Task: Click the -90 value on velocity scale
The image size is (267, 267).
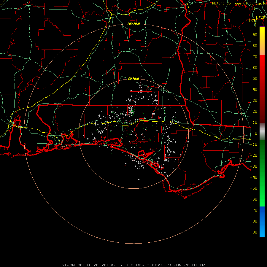Action: [x=254, y=232]
